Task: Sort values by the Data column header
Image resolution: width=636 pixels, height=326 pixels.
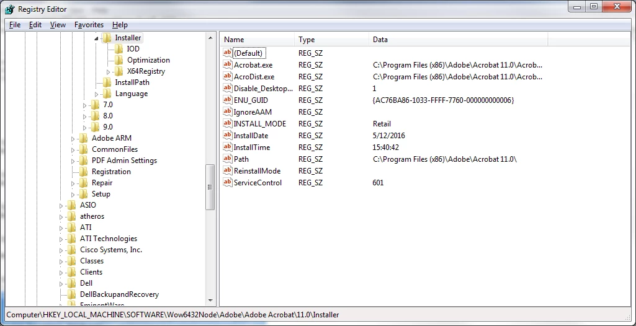Action: [459, 40]
